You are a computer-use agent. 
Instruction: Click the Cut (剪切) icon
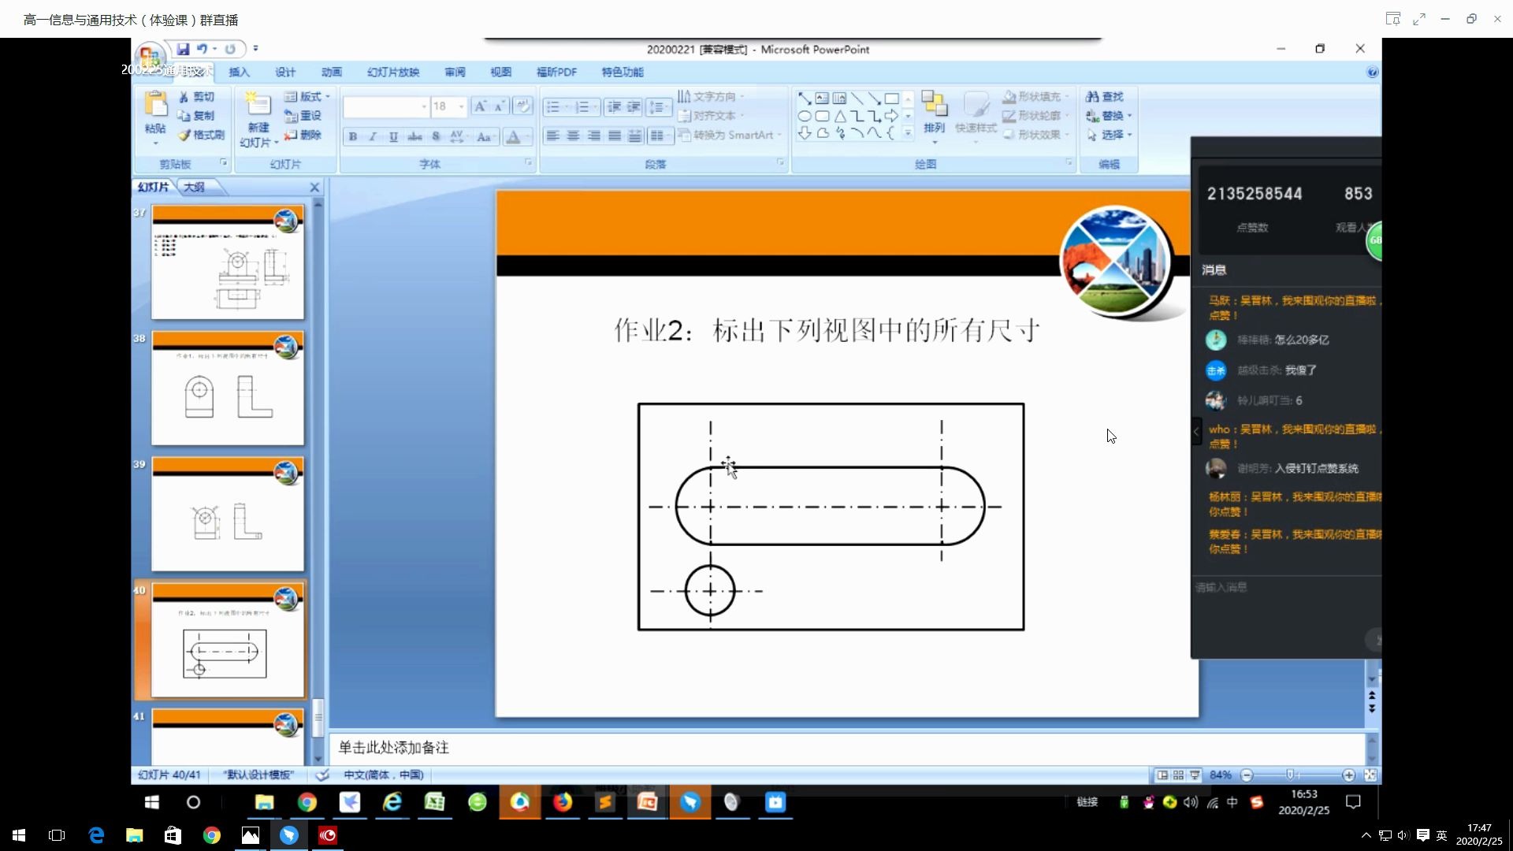tap(184, 96)
